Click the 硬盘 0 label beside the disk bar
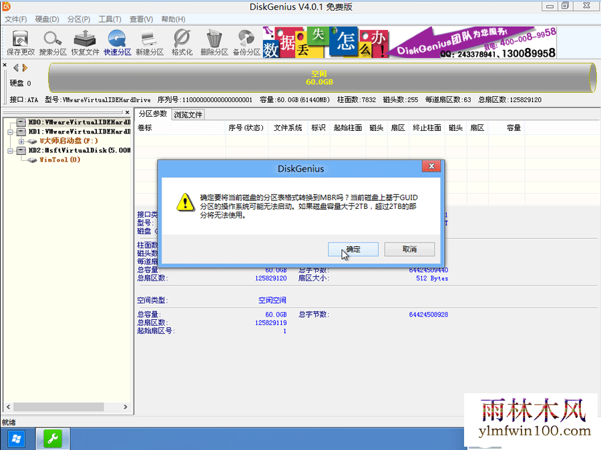 20,83
